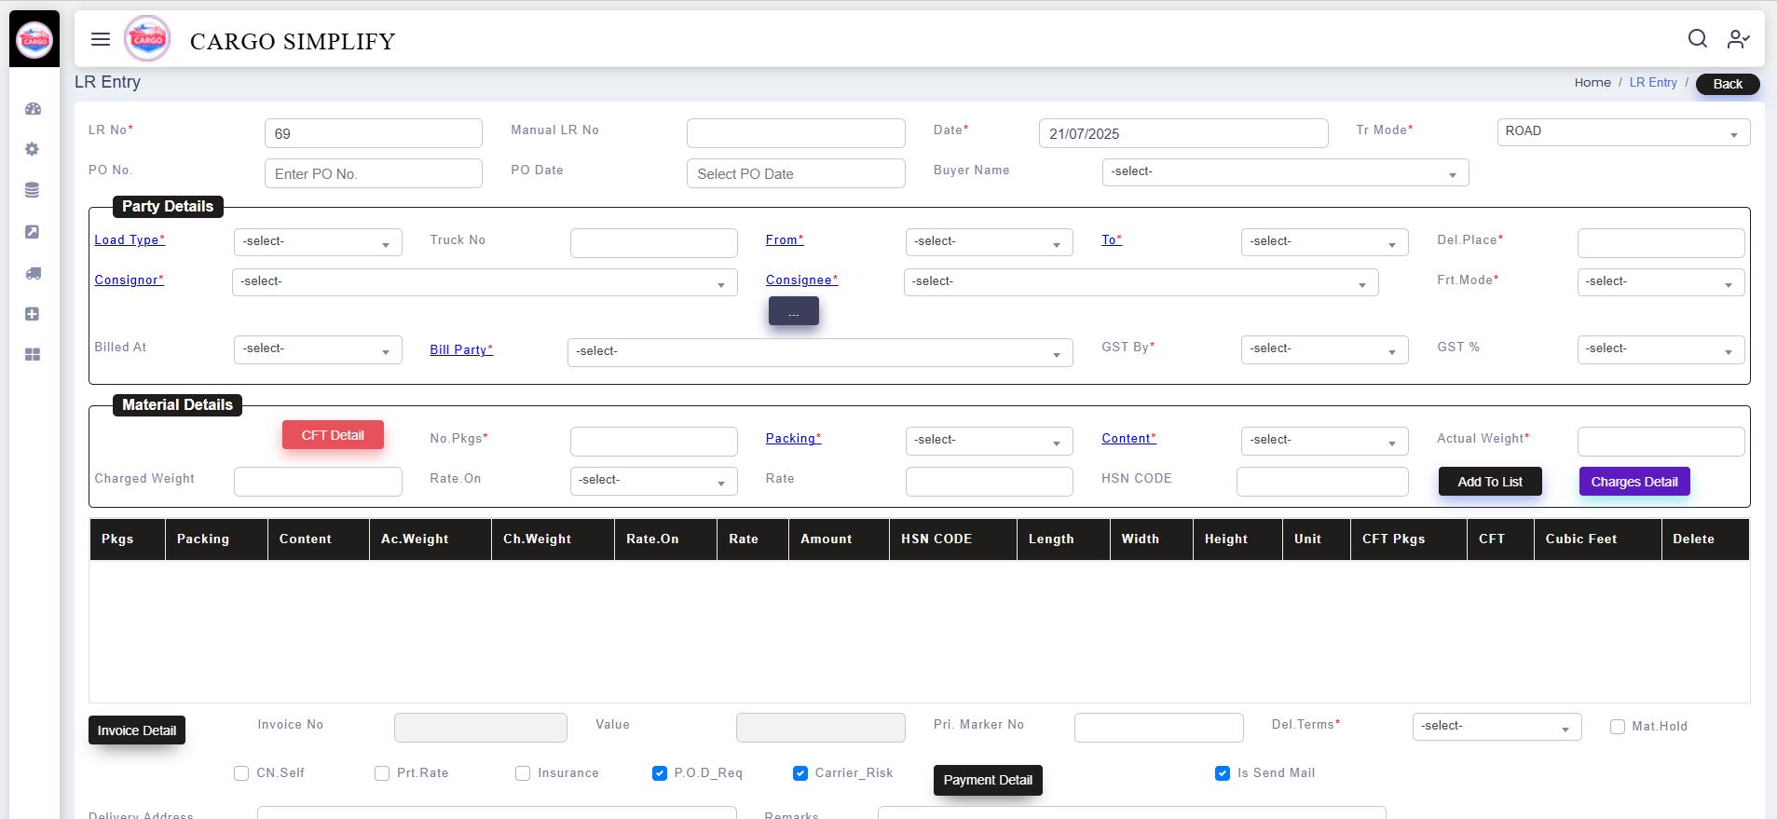Open the database stack icon in sidebar
This screenshot has width=1777, height=819.
click(x=33, y=190)
